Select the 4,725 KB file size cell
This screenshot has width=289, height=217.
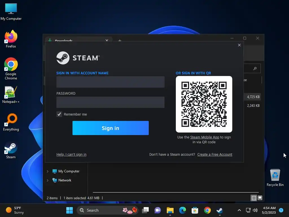pos(253,97)
